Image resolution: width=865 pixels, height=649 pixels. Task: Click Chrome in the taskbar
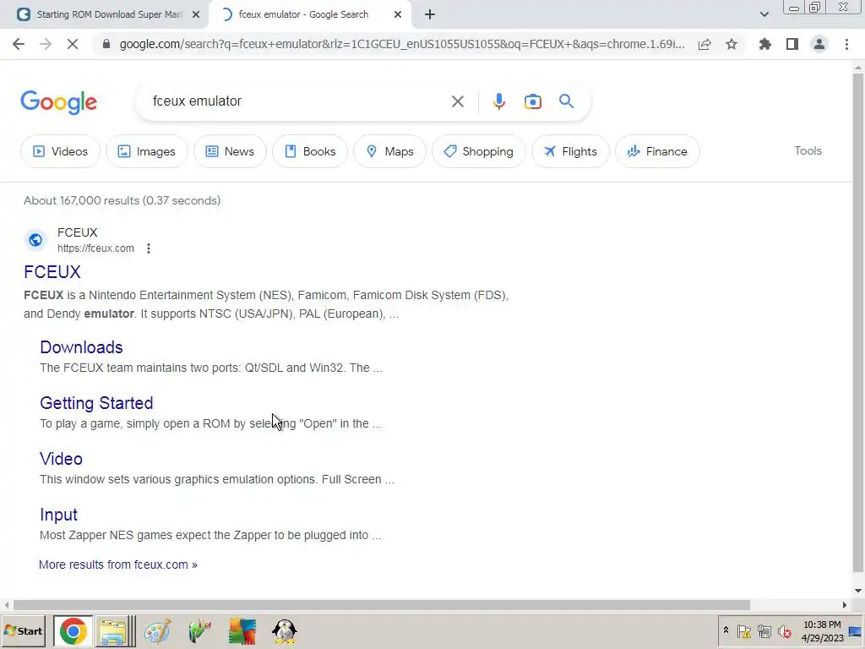pyautogui.click(x=73, y=631)
